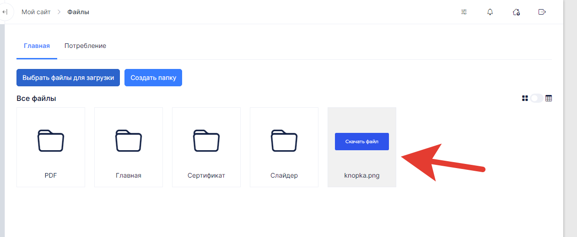Click Выбрать файлы для загрузки button
The height and width of the screenshot is (237, 577).
(x=68, y=78)
